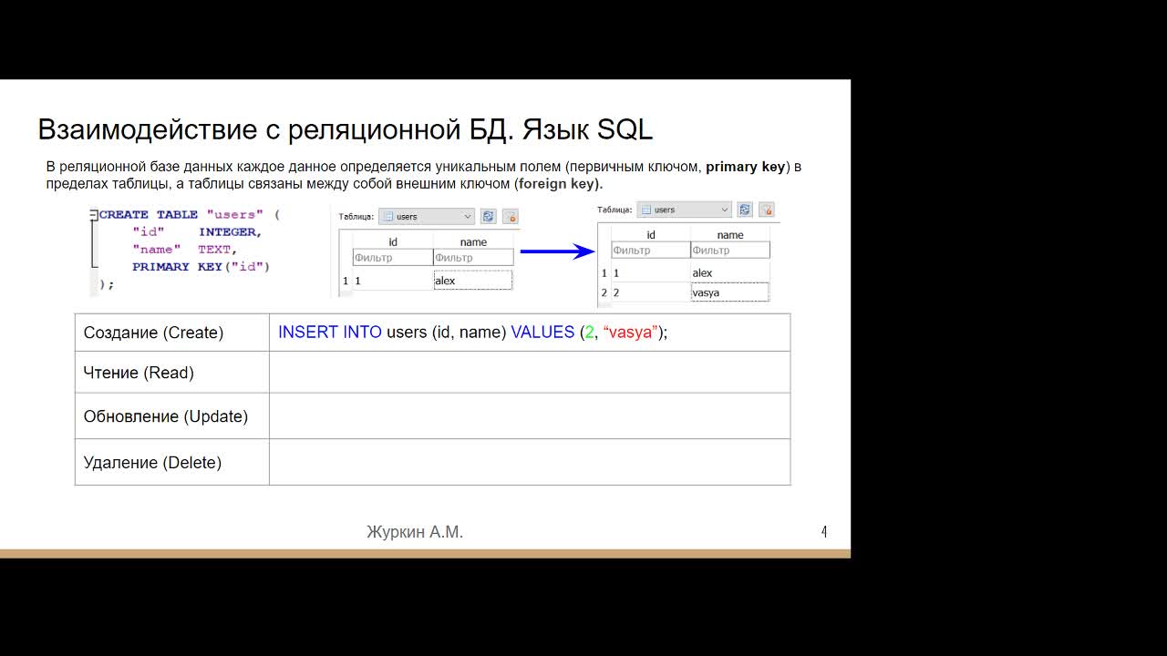The image size is (1167, 656).
Task: Click the empty cell beside 'Чтение (Read)'
Action: (x=530, y=373)
